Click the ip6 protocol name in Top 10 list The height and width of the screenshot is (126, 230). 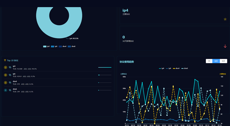click(14, 74)
